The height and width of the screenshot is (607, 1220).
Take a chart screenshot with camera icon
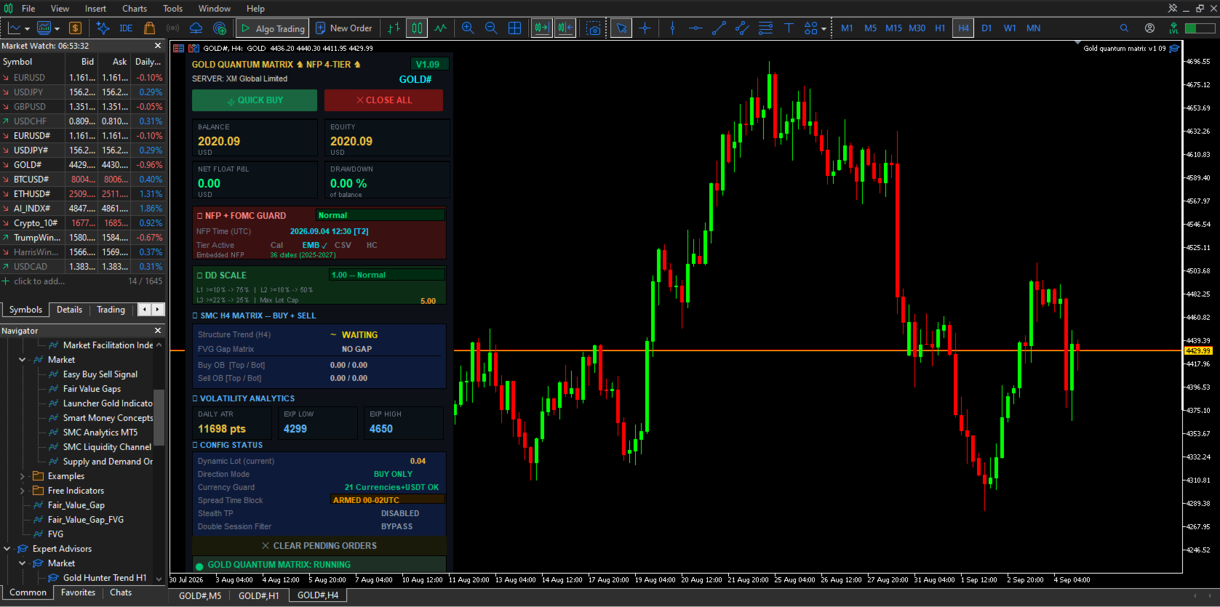594,28
